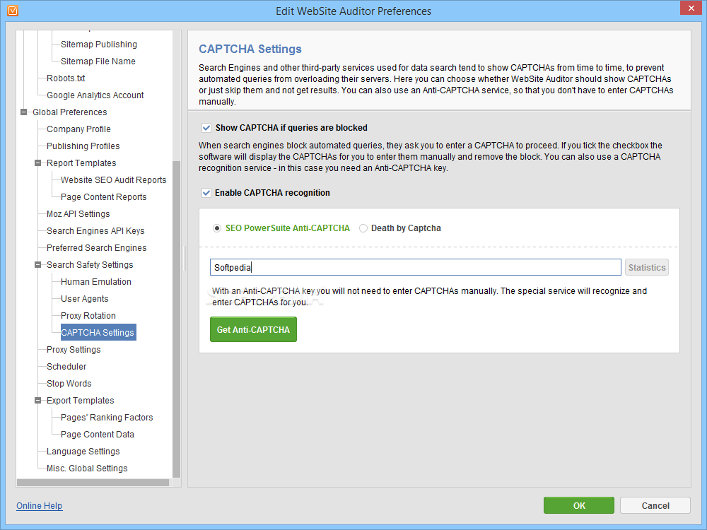Collapse the Search Safety Settings node
The height and width of the screenshot is (530, 707).
point(38,265)
